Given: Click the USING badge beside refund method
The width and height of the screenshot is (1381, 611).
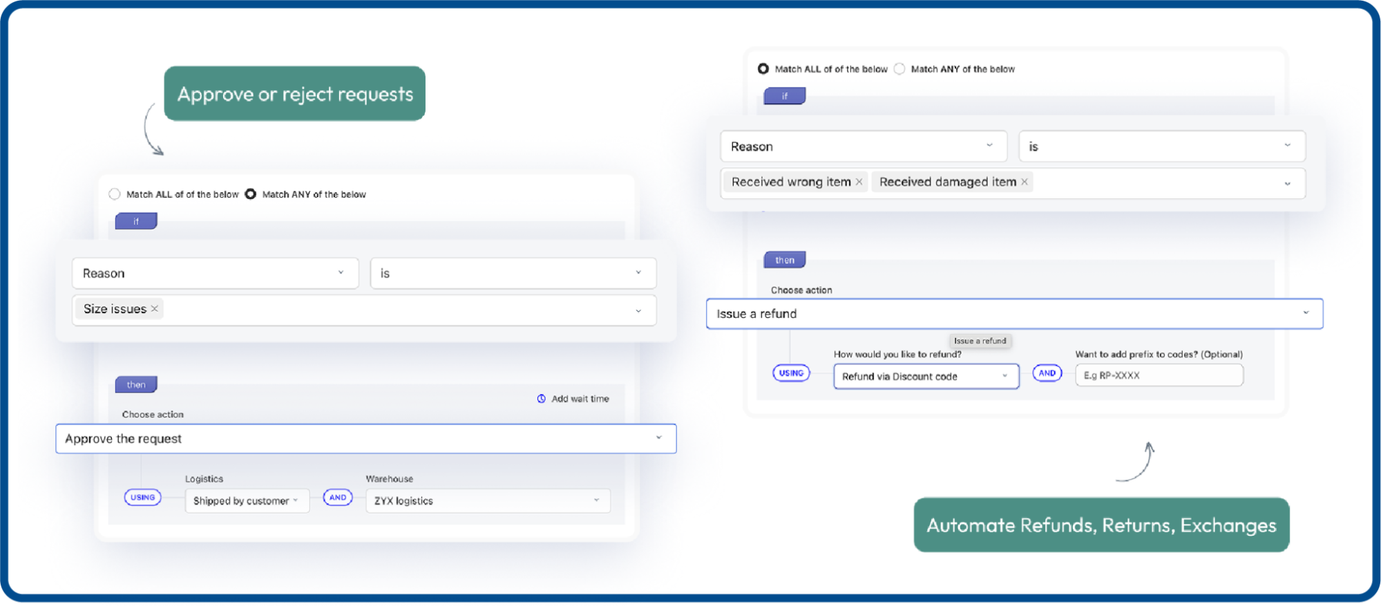Looking at the screenshot, I should pos(790,373).
